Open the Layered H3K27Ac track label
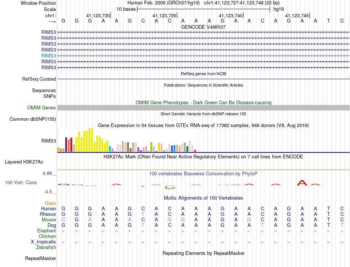 (x=24, y=162)
